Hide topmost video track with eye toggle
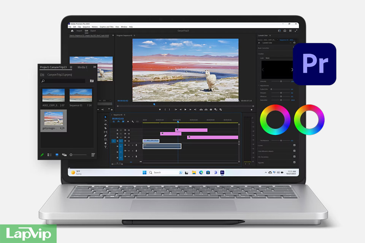 [129, 130]
